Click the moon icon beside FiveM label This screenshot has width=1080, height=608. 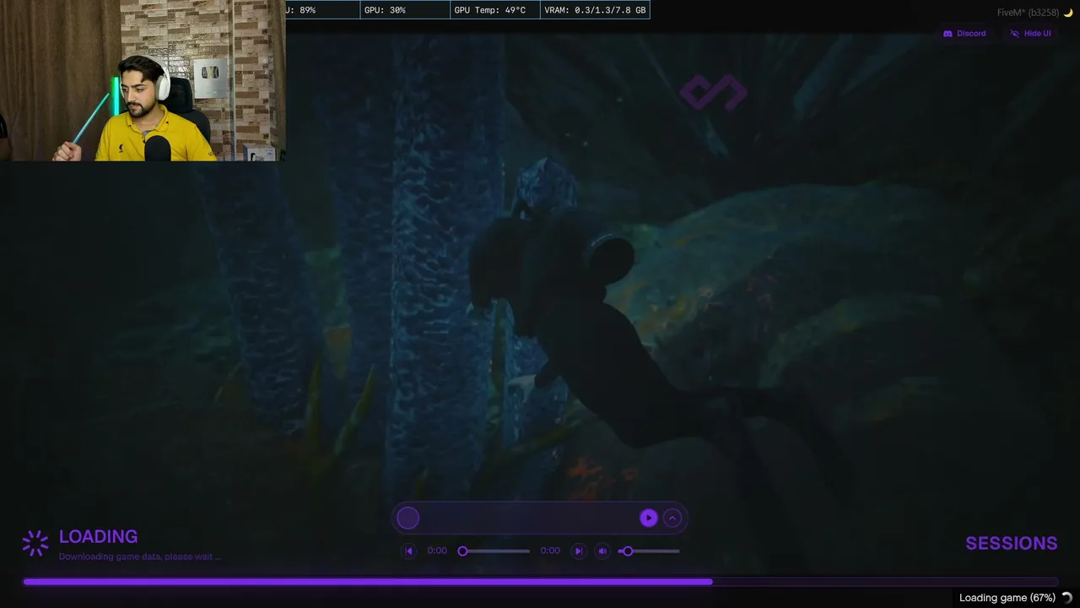[x=1068, y=13]
